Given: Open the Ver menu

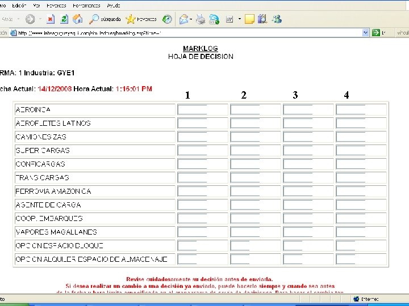Looking at the screenshot, I should [36, 5].
